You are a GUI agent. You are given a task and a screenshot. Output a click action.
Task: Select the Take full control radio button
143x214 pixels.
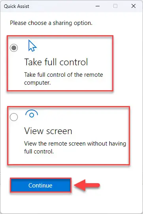(x=14, y=48)
